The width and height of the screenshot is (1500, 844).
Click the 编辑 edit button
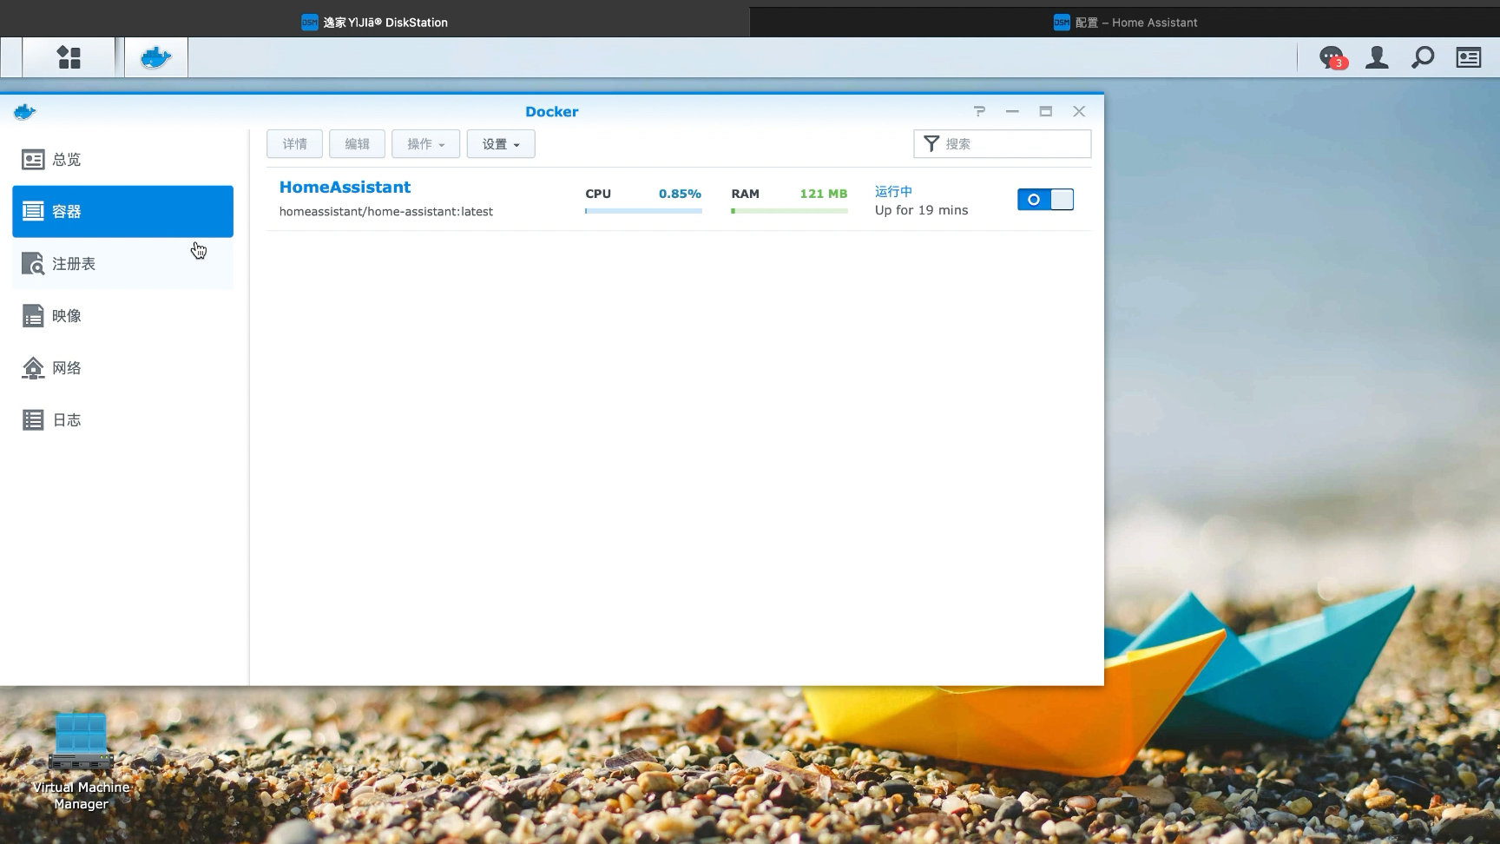357,144
